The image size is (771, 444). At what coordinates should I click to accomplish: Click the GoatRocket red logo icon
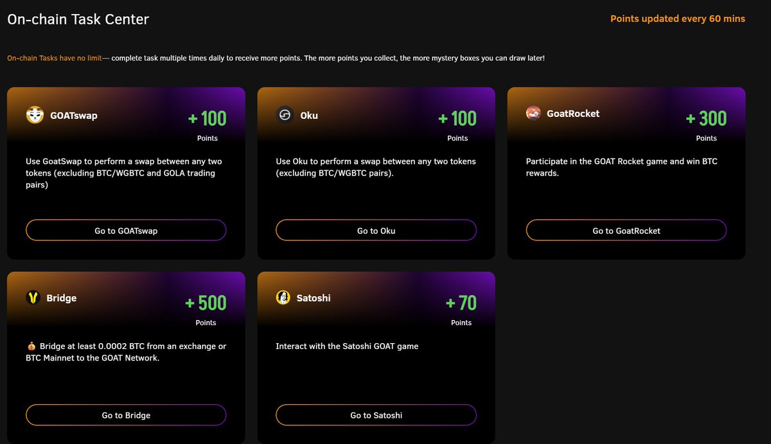pos(533,114)
